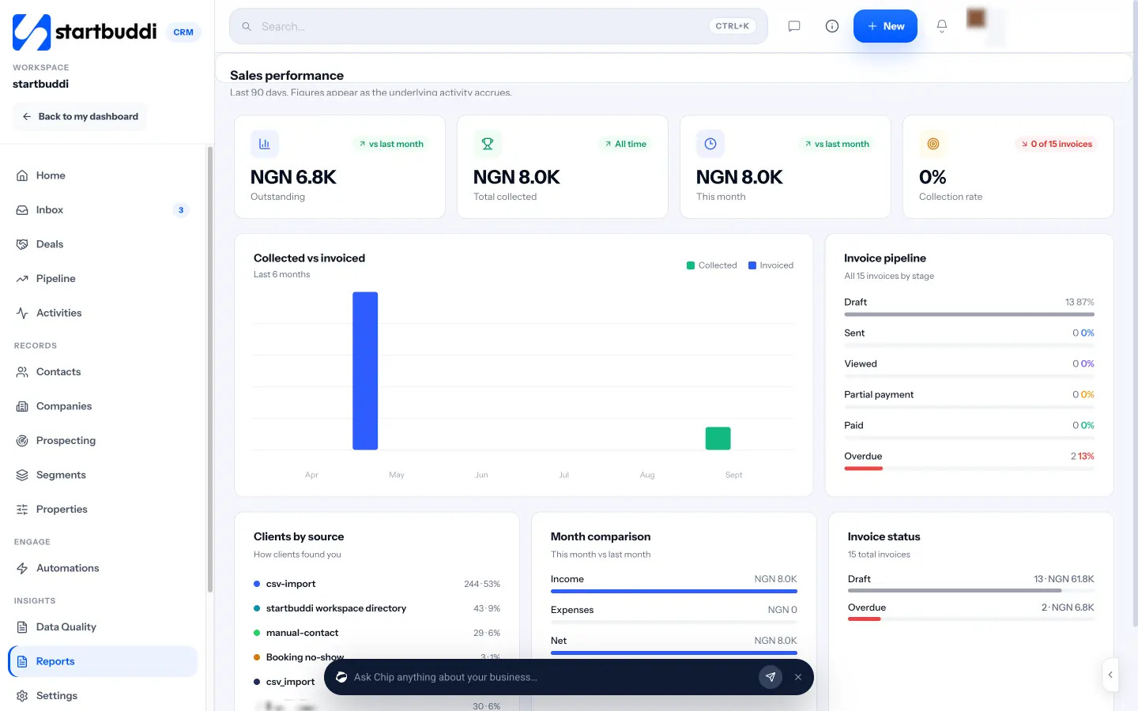1138x711 pixels.
Task: Click the blue New button
Action: click(x=885, y=26)
